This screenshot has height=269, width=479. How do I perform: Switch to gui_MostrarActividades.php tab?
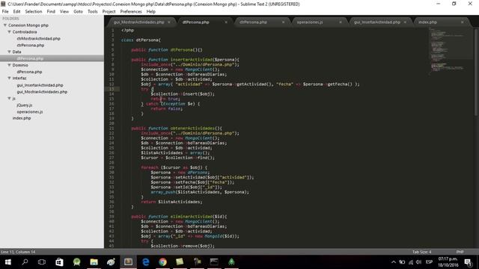tap(139, 22)
